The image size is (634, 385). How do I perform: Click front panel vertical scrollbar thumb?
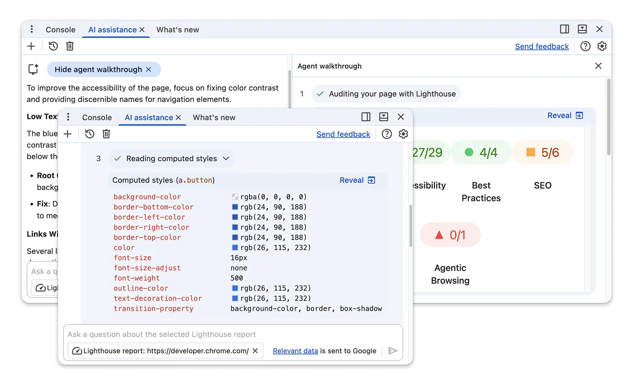410,226
